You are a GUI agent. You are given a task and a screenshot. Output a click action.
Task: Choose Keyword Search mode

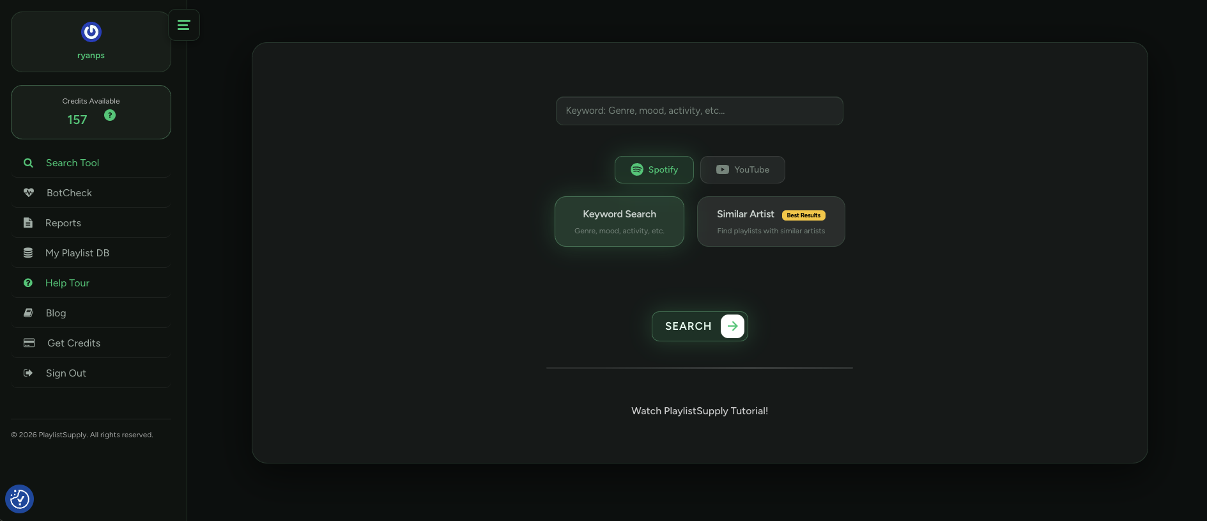619,221
